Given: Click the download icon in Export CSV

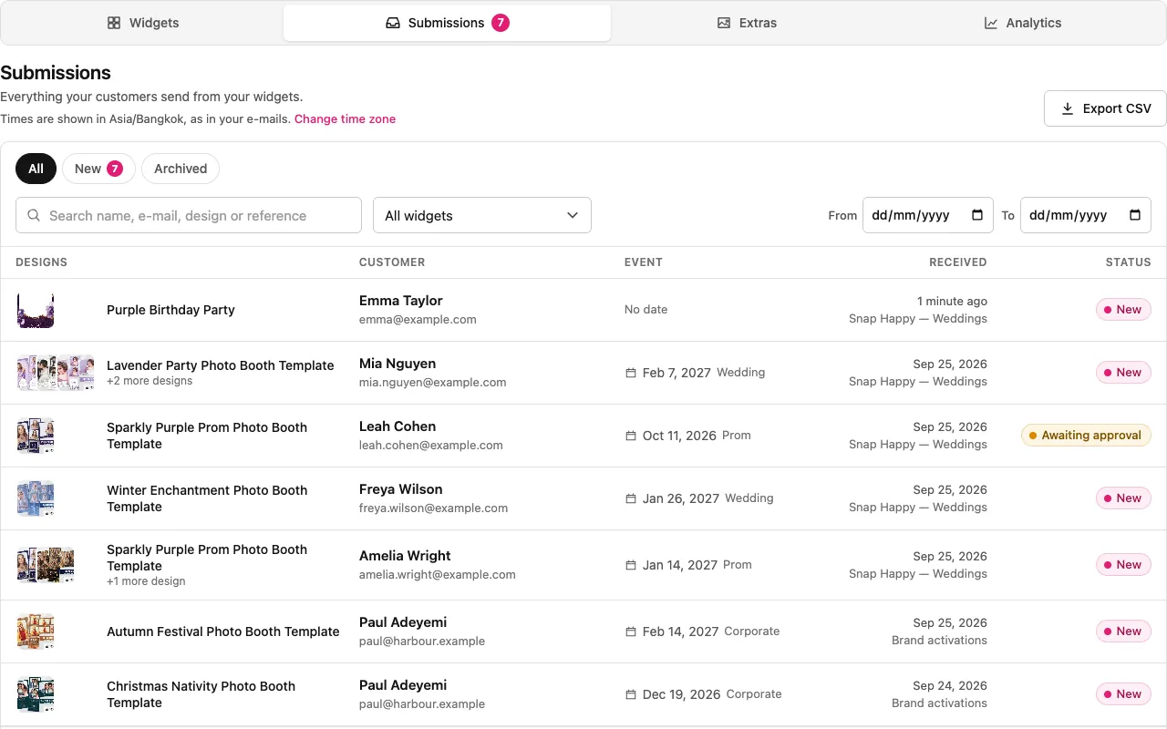Looking at the screenshot, I should (1068, 108).
